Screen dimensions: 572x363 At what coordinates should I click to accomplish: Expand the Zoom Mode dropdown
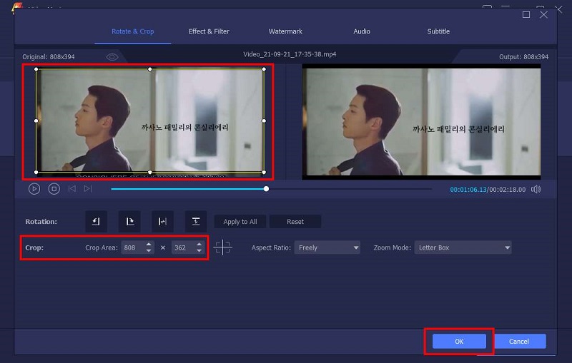[x=463, y=247]
